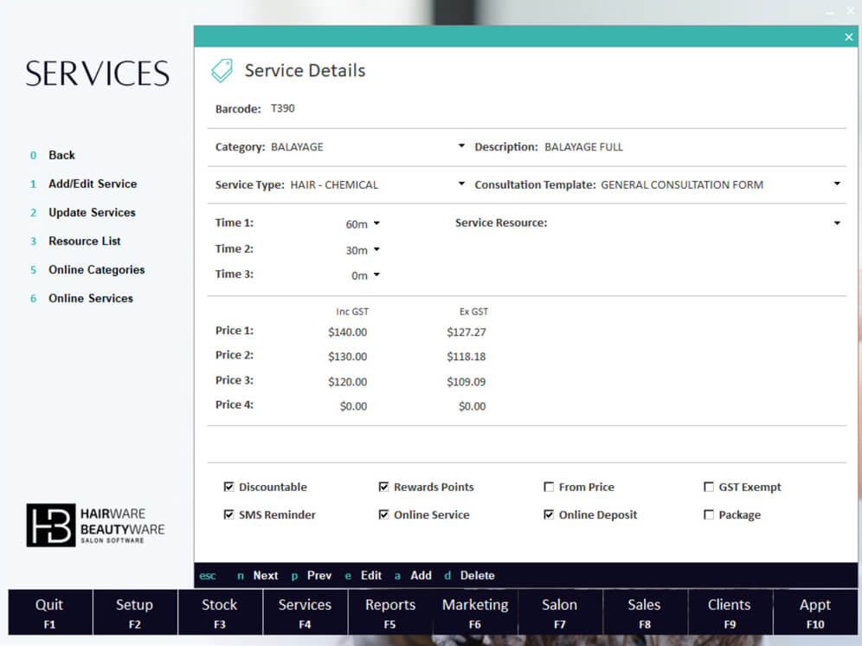The width and height of the screenshot is (862, 646).
Task: Open the Services F4 section
Action: pos(305,612)
